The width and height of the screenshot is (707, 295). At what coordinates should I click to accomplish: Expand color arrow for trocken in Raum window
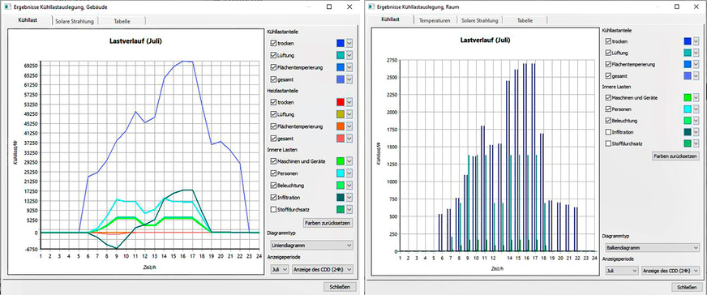696,41
